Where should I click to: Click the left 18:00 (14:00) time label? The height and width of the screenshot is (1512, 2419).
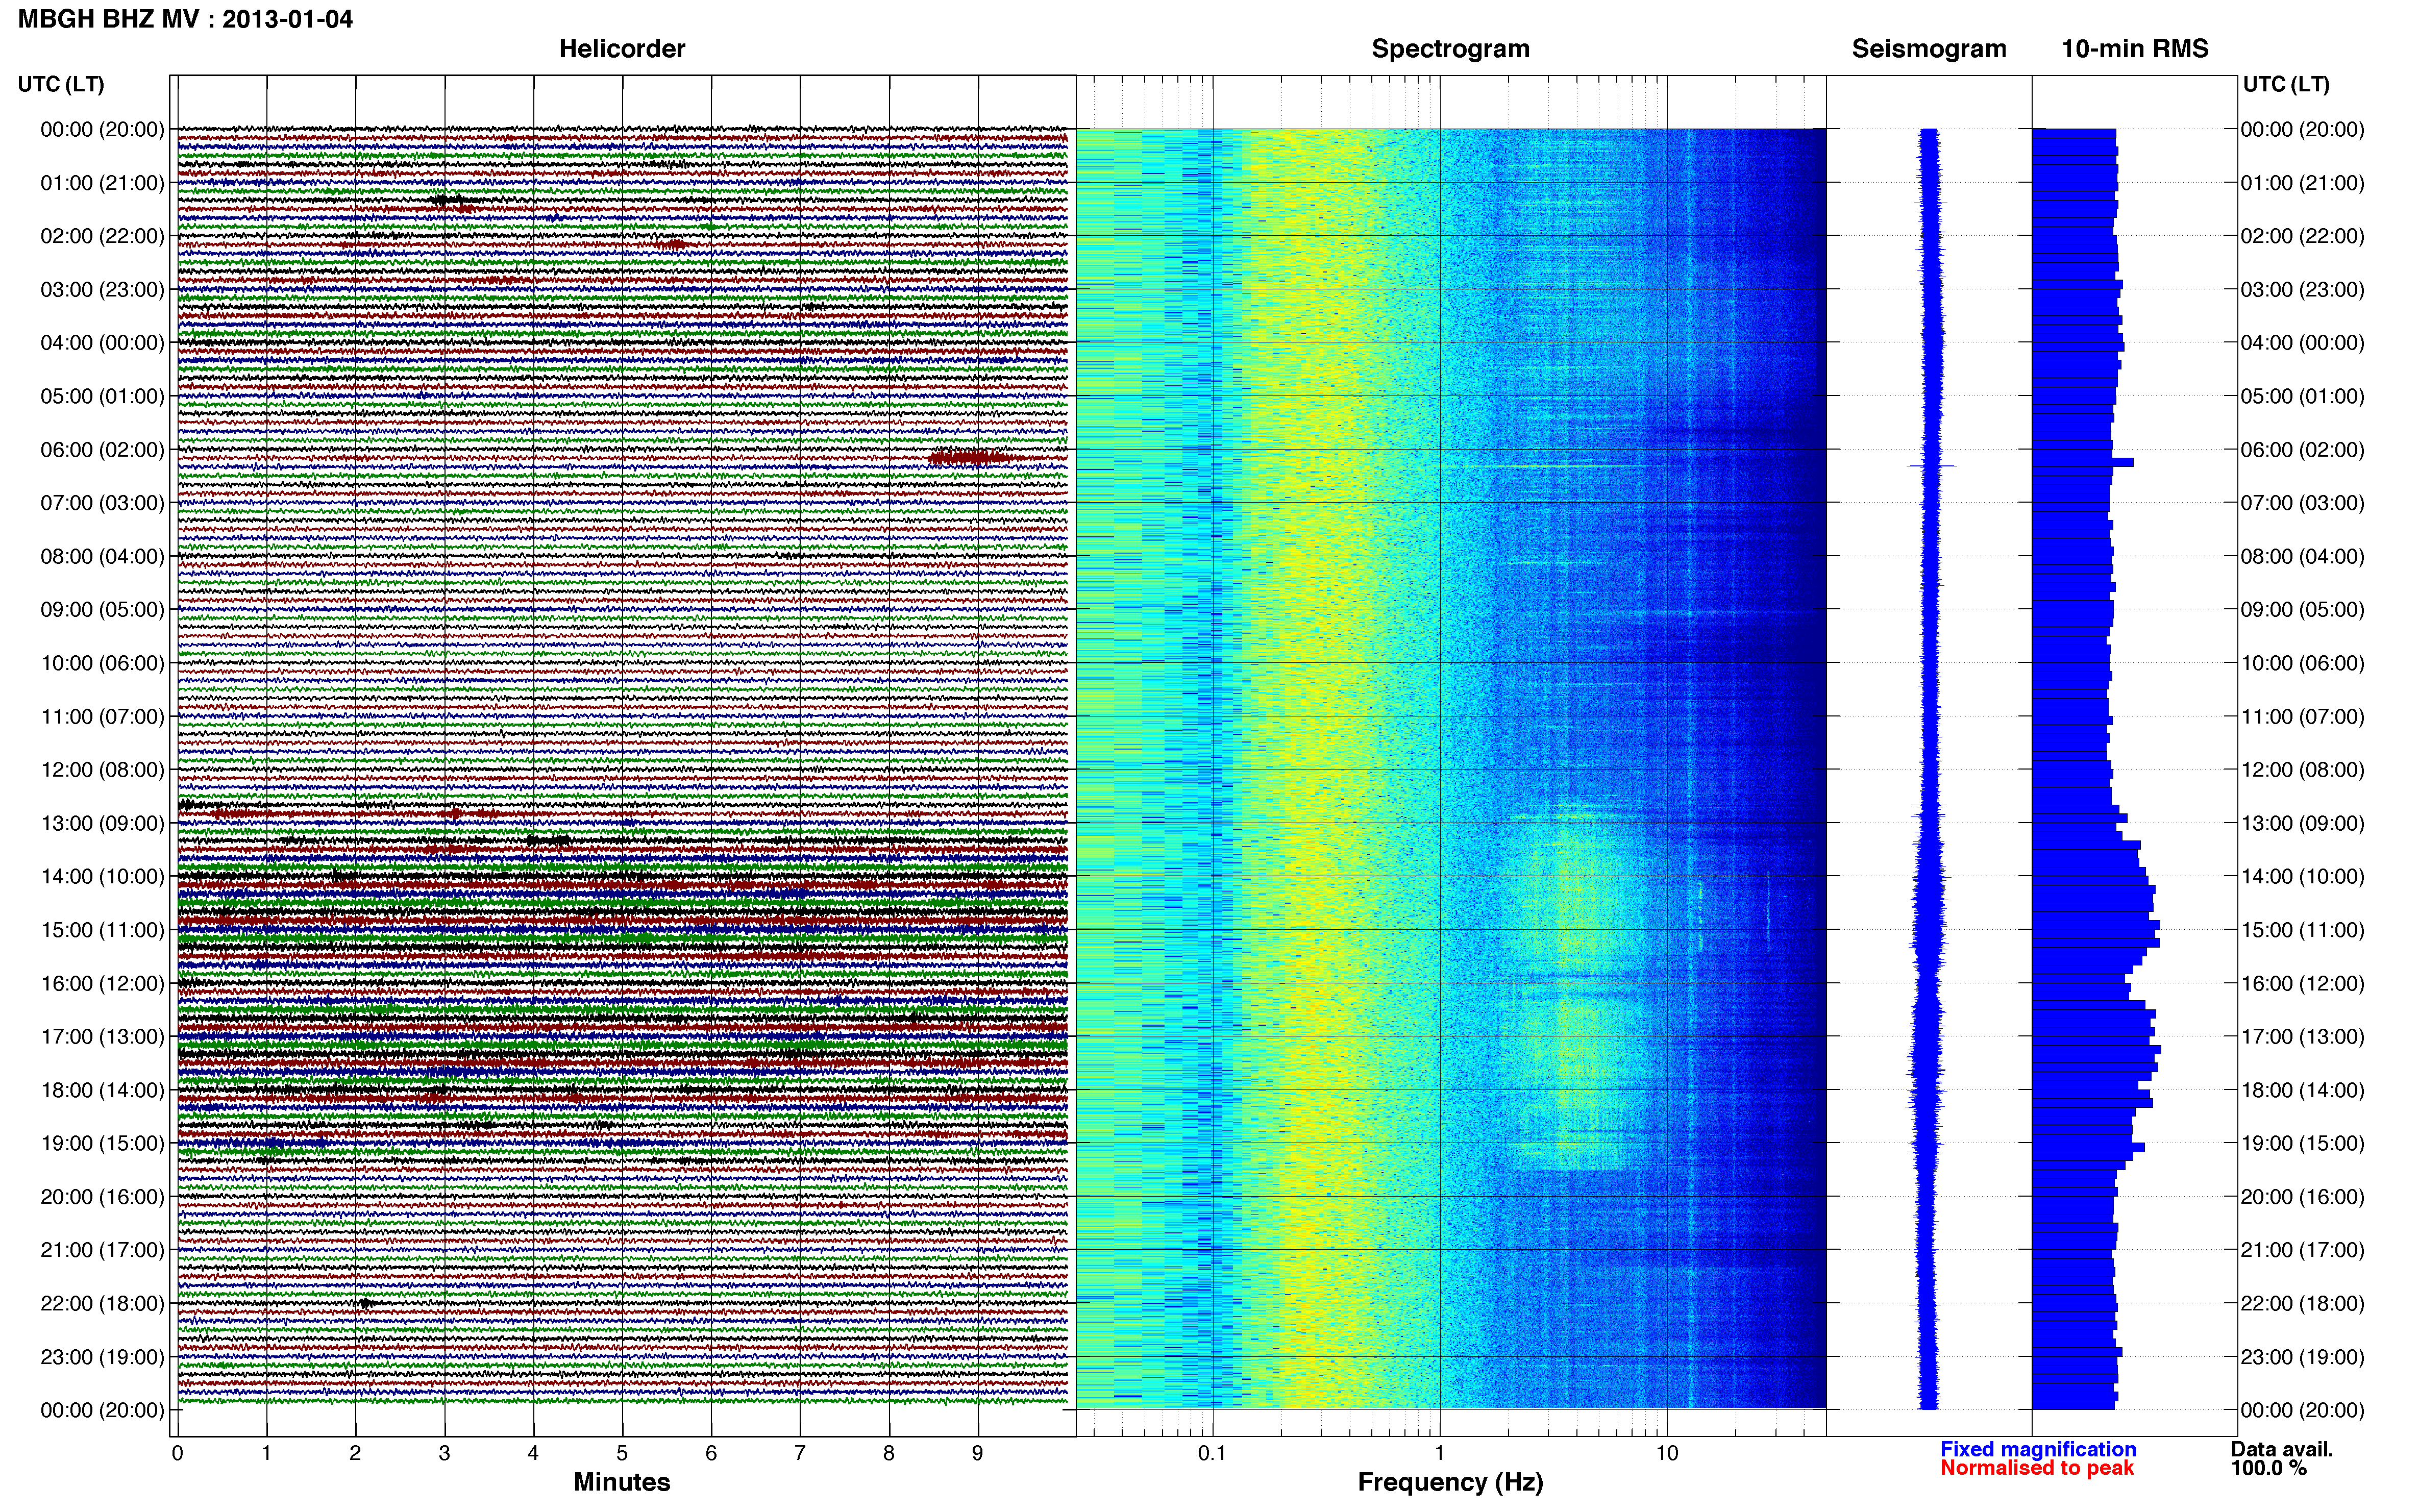102,1090
